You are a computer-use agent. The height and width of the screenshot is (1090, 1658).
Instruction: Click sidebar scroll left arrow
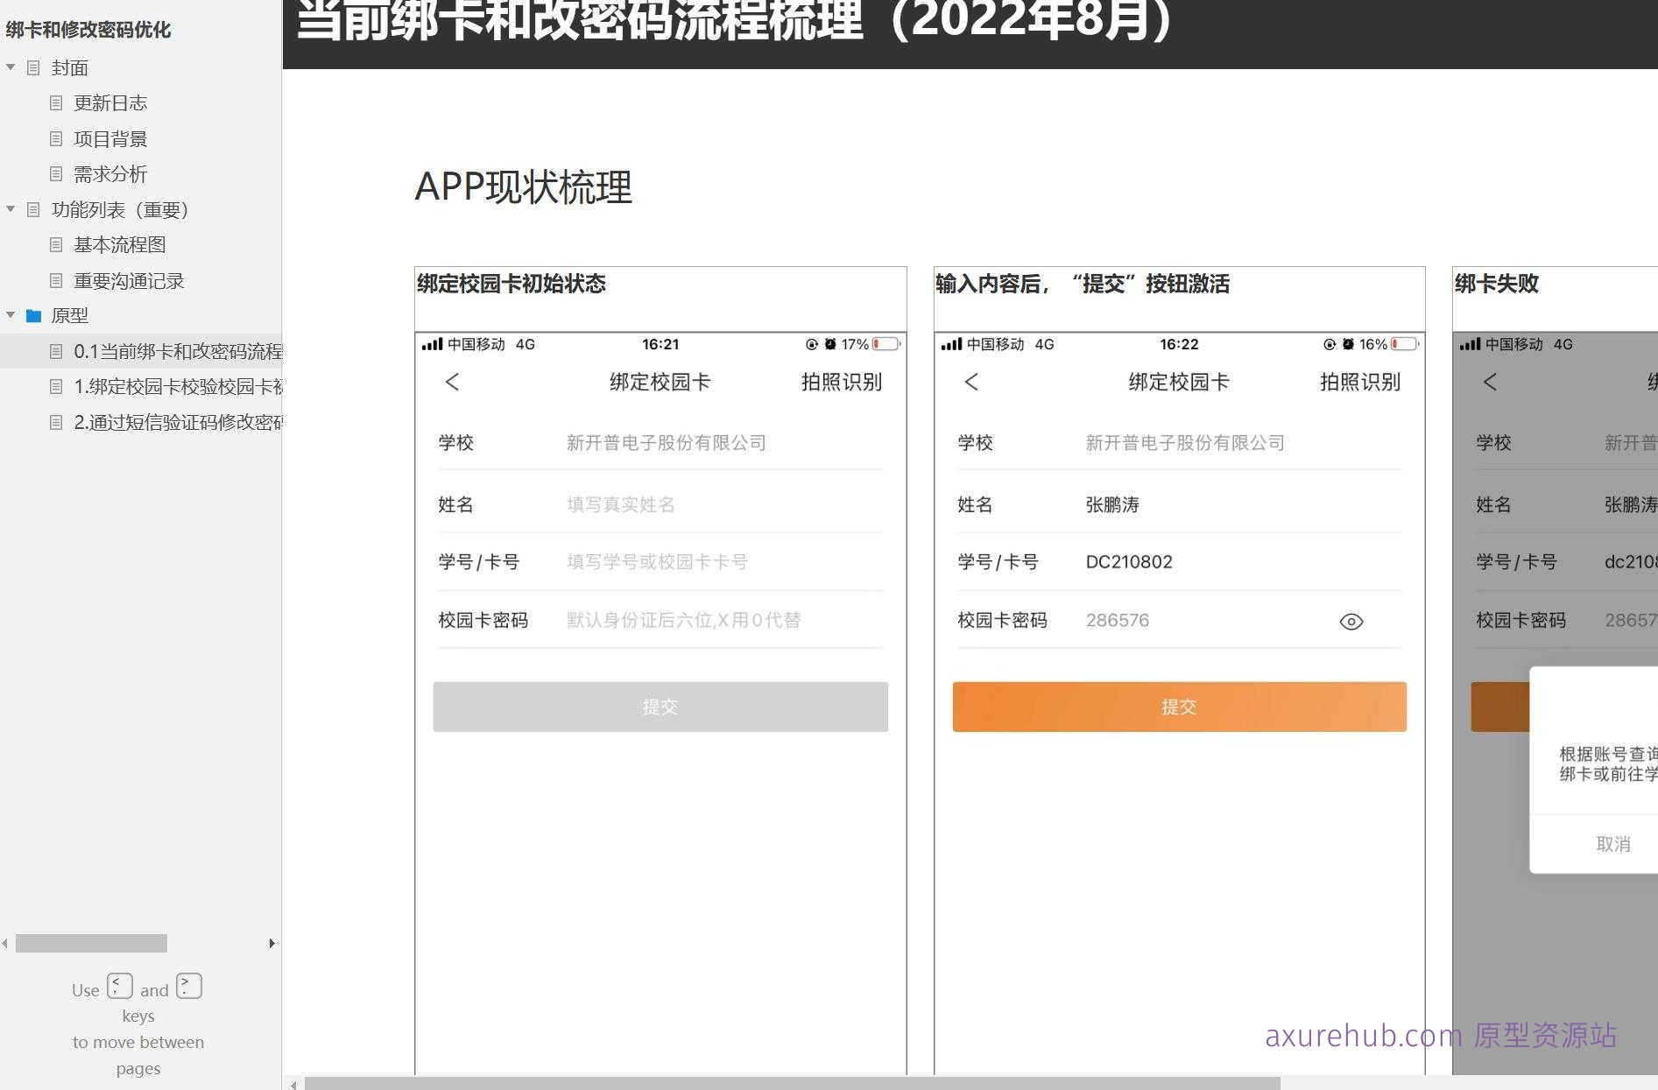pyautogui.click(x=5, y=943)
